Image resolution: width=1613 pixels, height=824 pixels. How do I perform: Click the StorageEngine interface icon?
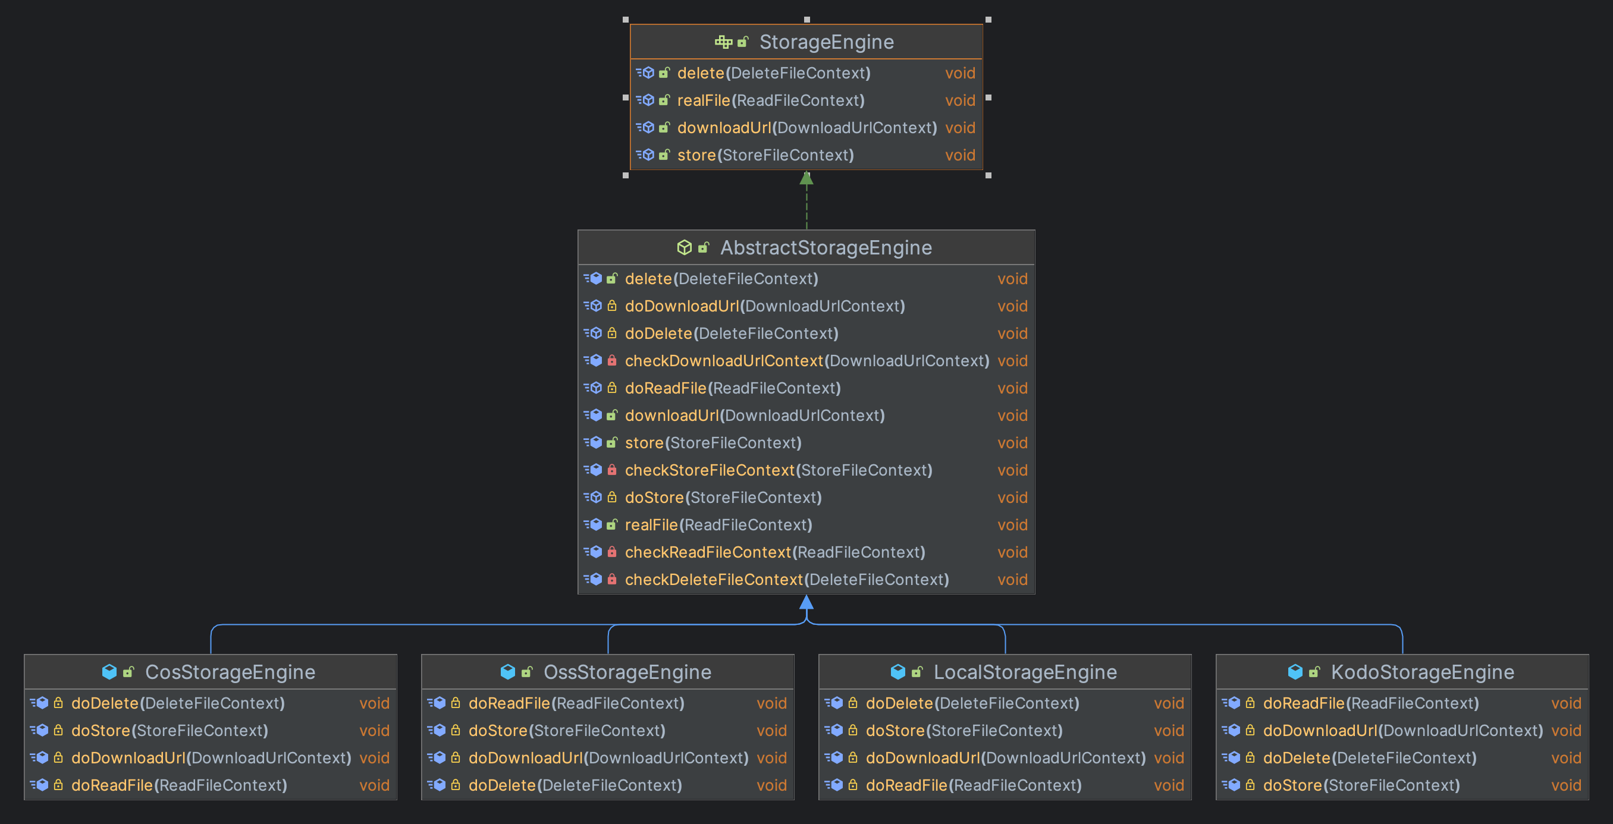[x=723, y=42]
